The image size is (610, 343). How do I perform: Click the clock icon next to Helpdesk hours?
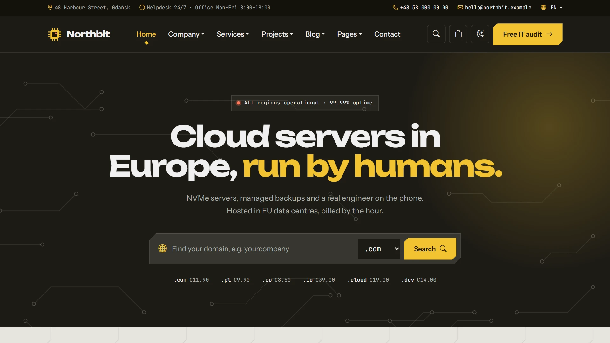point(142,7)
